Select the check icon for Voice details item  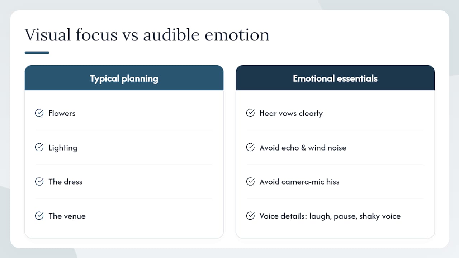tap(250, 216)
